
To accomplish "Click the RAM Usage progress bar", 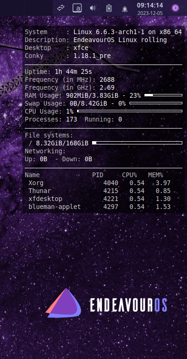I will click(x=164, y=95).
